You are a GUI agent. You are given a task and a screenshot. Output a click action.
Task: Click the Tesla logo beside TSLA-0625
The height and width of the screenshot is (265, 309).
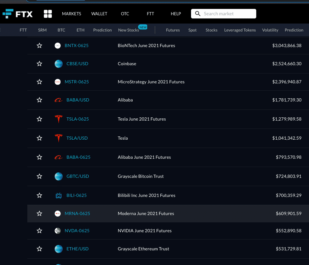click(58, 119)
